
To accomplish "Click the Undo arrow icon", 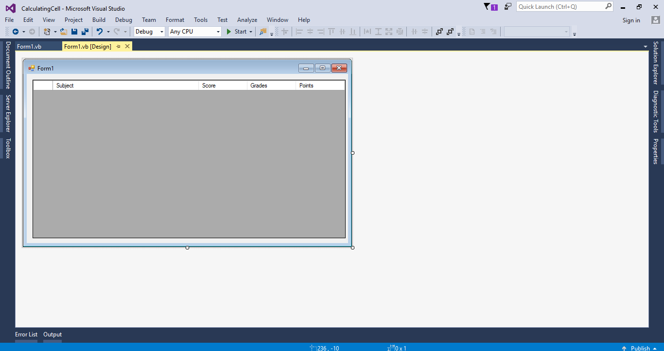I will pyautogui.click(x=100, y=32).
